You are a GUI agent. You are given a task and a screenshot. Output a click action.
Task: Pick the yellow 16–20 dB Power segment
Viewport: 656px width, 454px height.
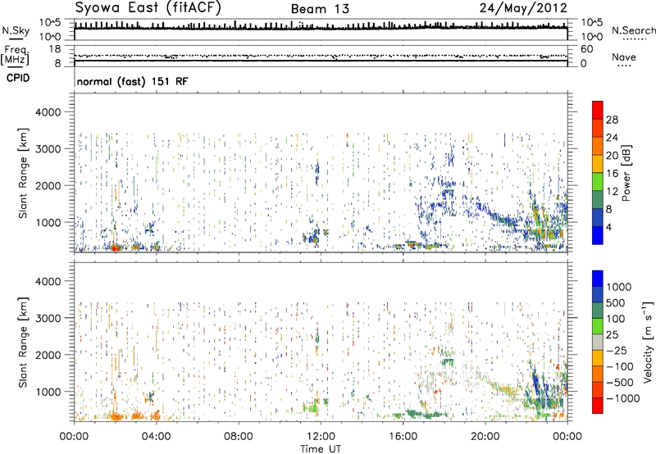(x=598, y=163)
